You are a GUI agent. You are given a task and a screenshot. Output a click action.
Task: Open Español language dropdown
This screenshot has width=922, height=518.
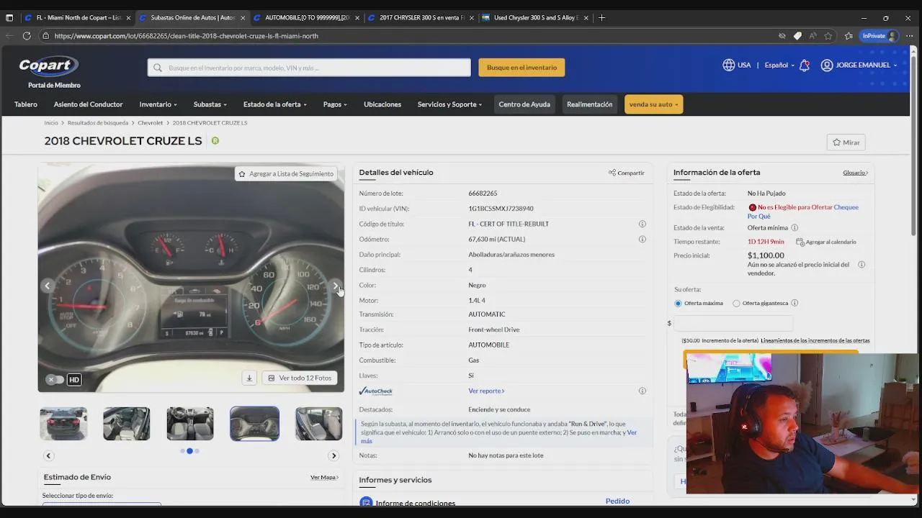click(x=779, y=65)
